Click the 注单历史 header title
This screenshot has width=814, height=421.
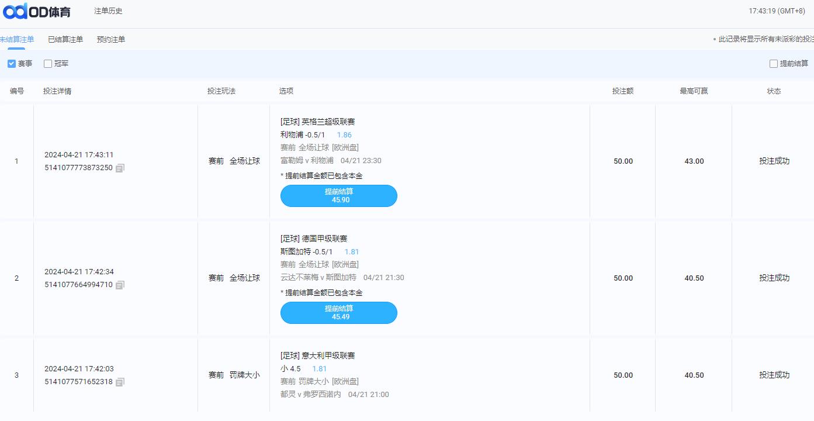[x=108, y=11]
